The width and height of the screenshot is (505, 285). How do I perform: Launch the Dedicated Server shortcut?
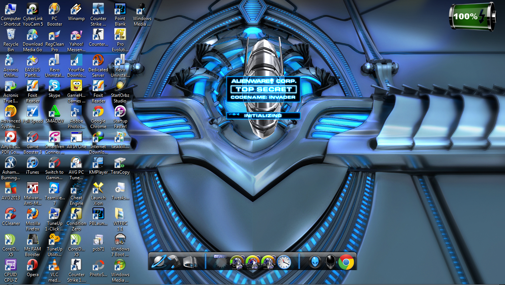click(x=98, y=66)
